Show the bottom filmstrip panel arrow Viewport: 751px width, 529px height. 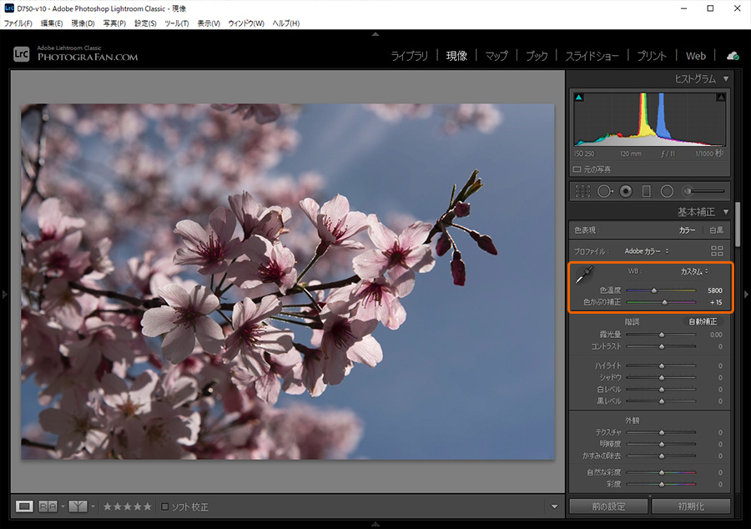coord(375,524)
